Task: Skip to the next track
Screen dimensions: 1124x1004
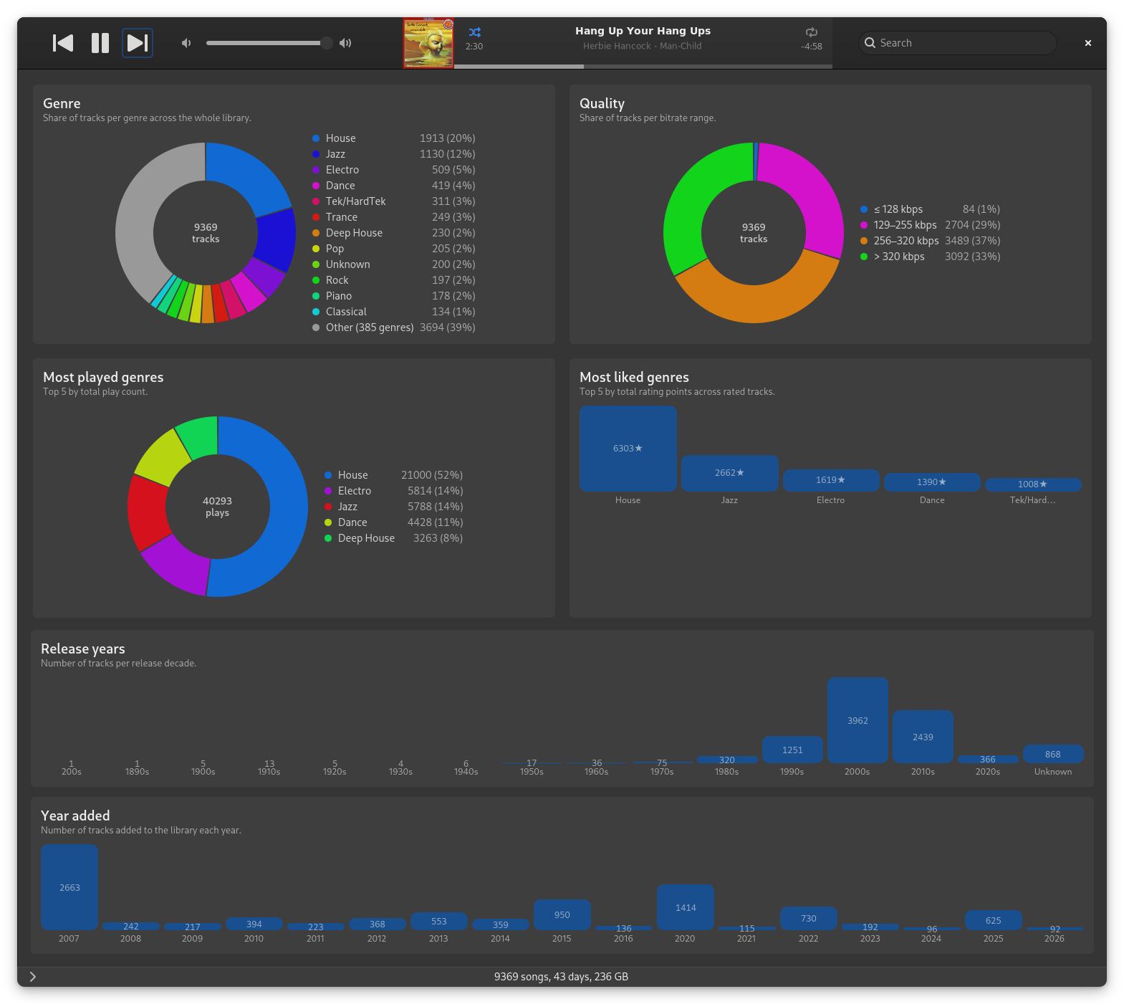Action: pos(138,43)
